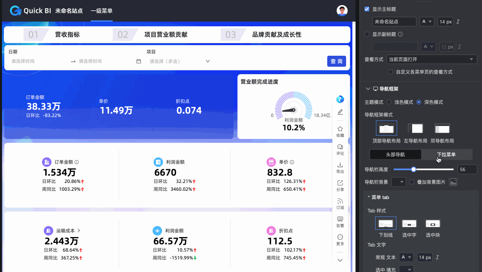Open Tab 常规 文本 color dropdown
Viewport: 482px width, 272px height.
[406, 257]
